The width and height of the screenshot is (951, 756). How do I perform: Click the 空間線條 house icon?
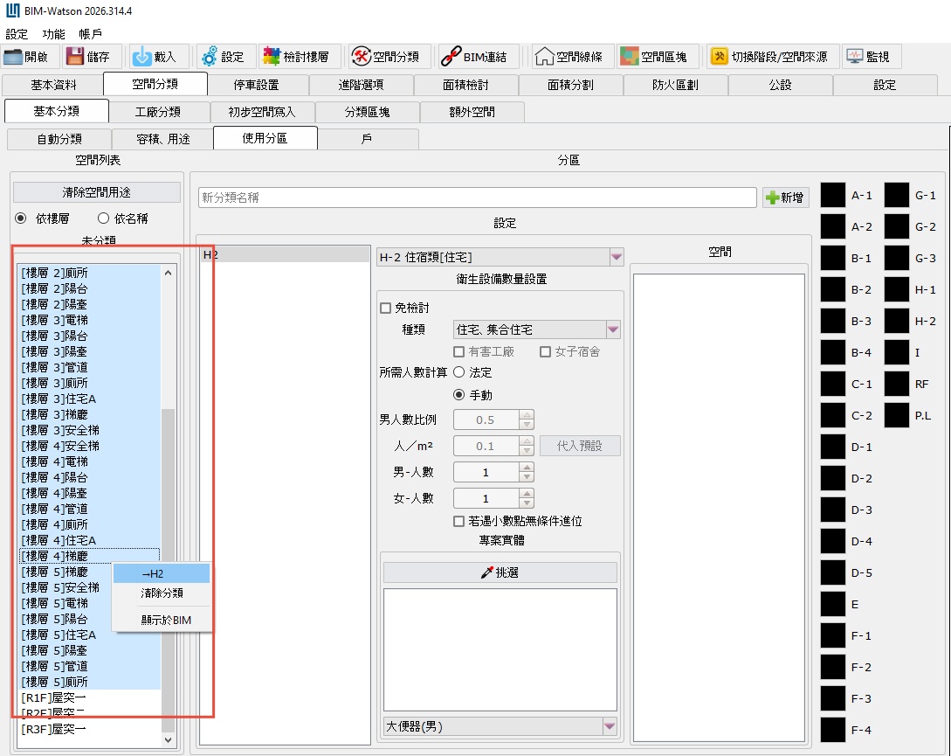pos(544,57)
